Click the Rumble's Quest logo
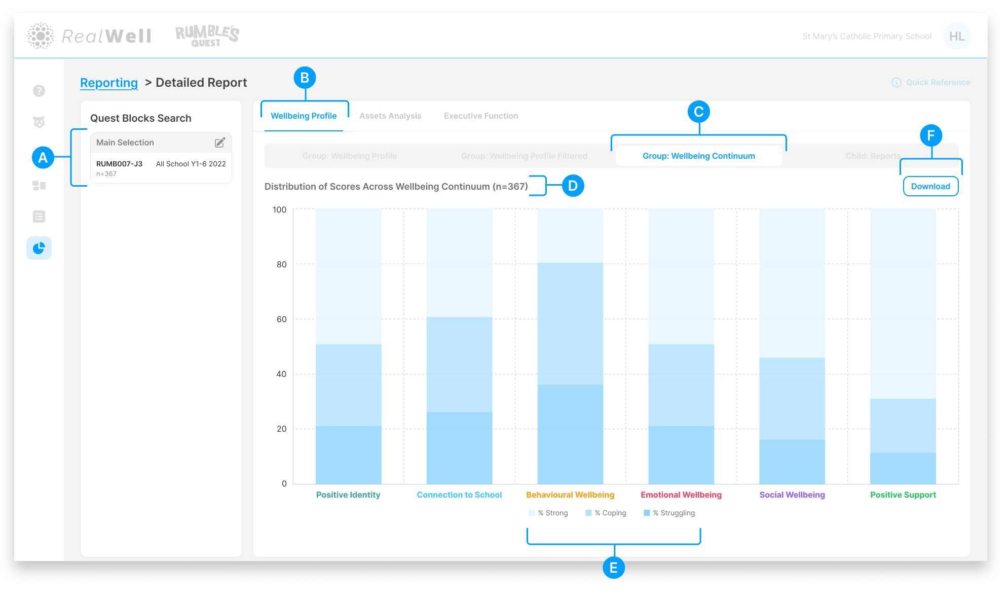Viewport: 1008px width, 594px height. 207,36
